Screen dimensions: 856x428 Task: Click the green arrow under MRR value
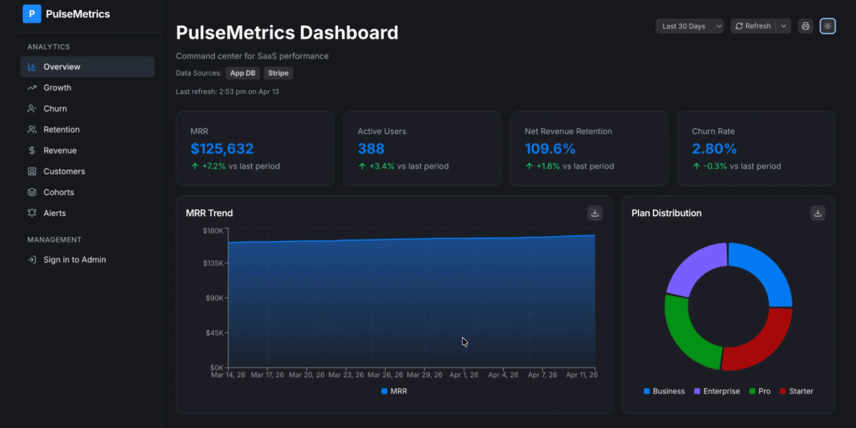[195, 166]
